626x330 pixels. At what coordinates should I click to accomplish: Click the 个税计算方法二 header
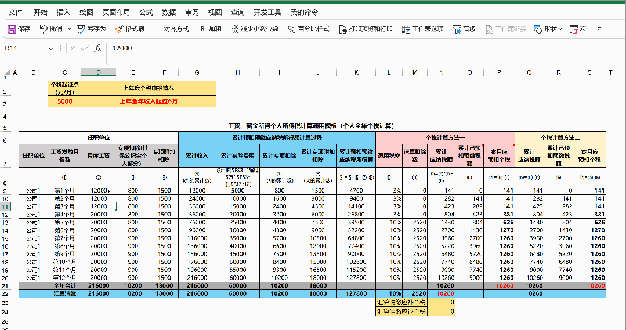coord(560,137)
